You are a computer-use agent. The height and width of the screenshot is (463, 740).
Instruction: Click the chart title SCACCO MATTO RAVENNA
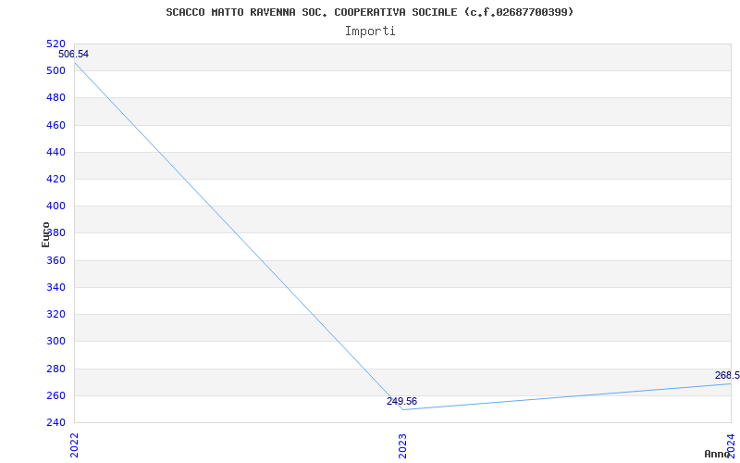[369, 12]
